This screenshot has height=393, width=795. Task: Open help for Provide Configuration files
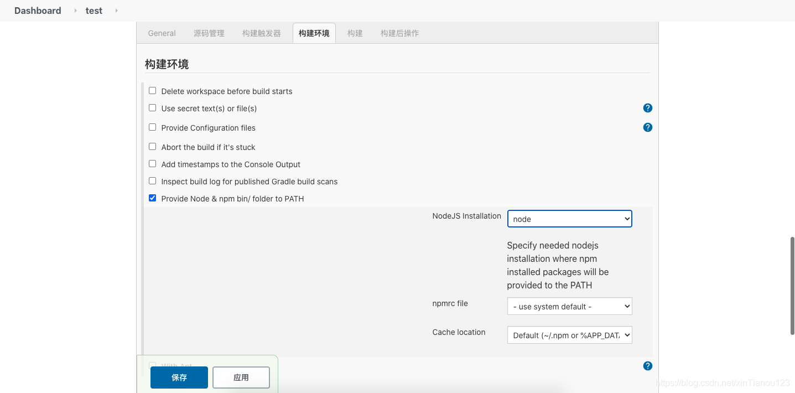coord(648,127)
